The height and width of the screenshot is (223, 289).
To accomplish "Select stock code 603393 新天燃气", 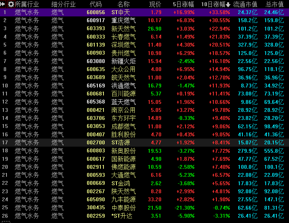I will click(96, 29).
